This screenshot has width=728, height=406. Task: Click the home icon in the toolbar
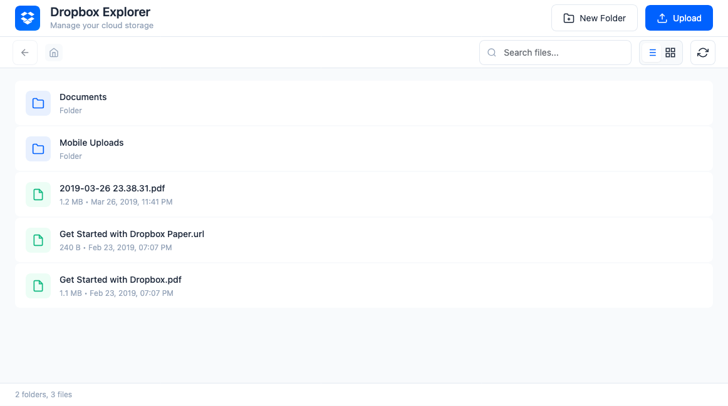click(x=54, y=53)
